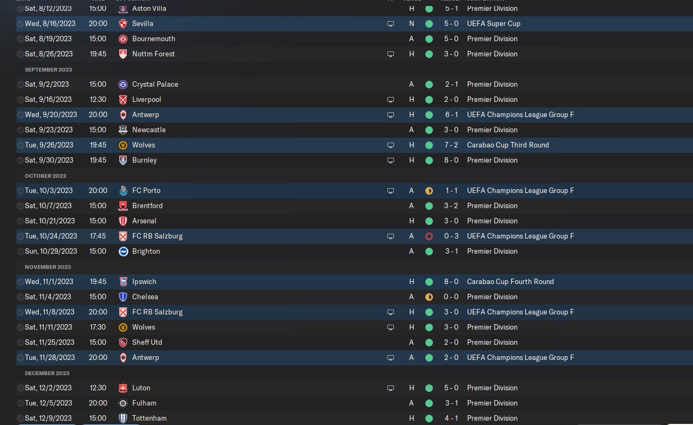Viewport: 693px width, 425px height.
Task: Click the 17:45 kickoff time on 10/24/2023
Action: (98, 236)
